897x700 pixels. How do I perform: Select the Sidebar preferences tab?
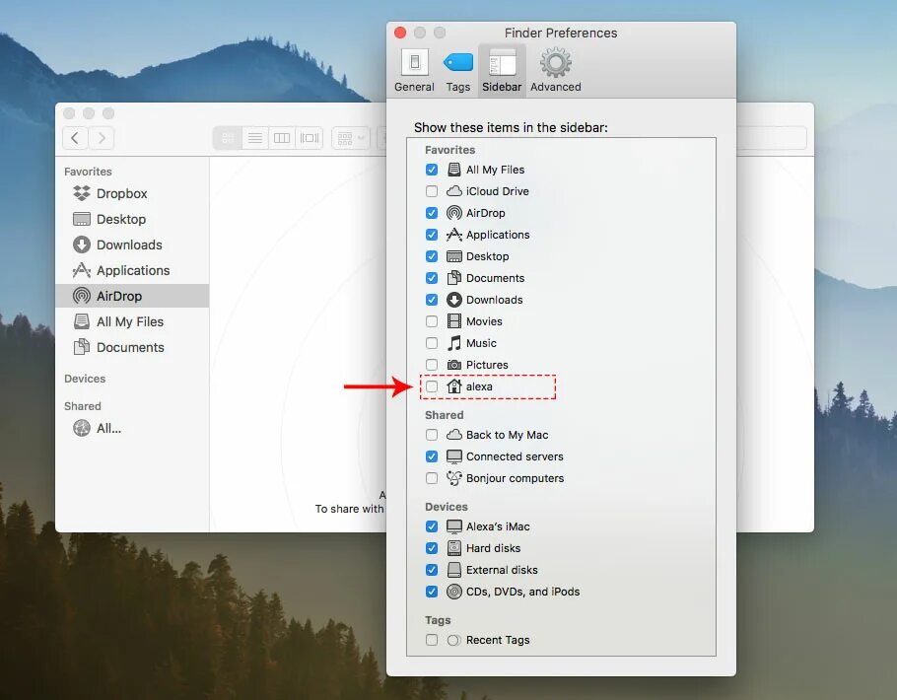pyautogui.click(x=502, y=71)
